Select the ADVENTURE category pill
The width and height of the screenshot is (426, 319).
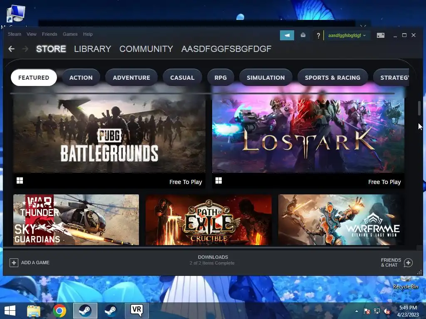(x=131, y=78)
